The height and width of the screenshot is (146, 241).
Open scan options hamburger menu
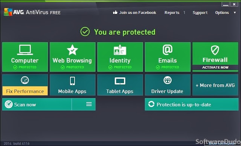point(89,104)
